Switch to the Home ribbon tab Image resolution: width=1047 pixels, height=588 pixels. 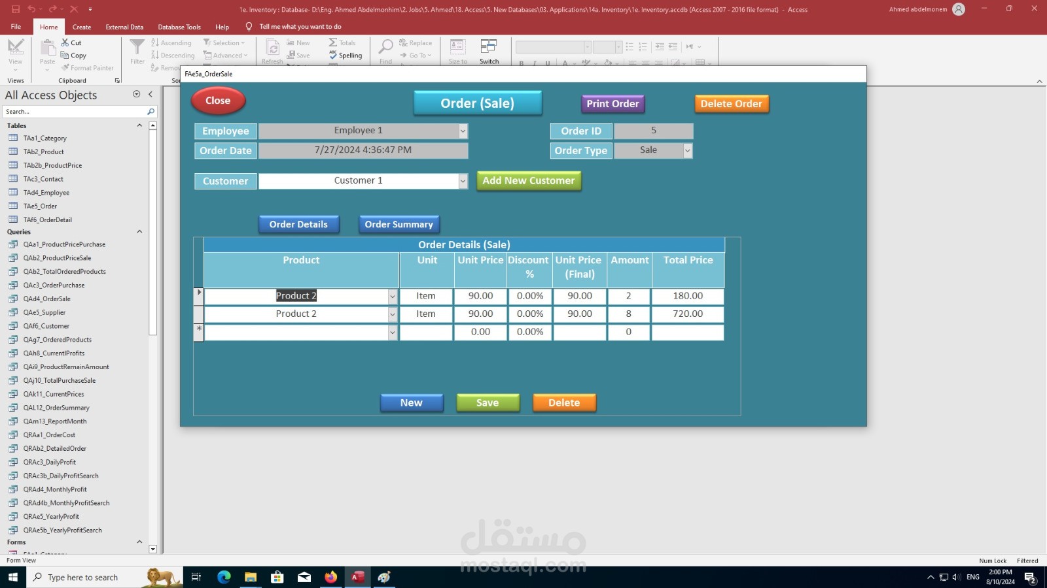48,27
